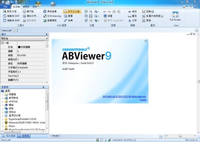
Task: Click the zoom out magnifier icon
Action: point(96,16)
